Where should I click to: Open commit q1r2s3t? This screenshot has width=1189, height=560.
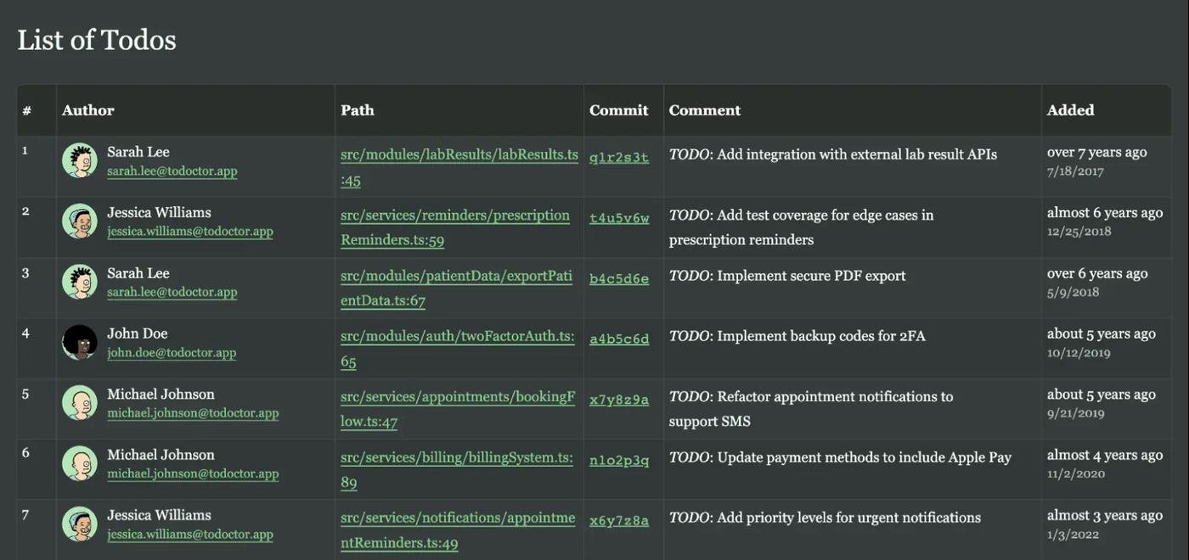(619, 158)
